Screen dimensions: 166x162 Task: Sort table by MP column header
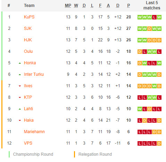68,6
